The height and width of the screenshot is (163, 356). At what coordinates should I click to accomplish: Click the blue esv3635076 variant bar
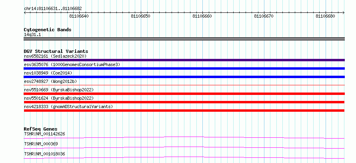[x=184, y=68]
